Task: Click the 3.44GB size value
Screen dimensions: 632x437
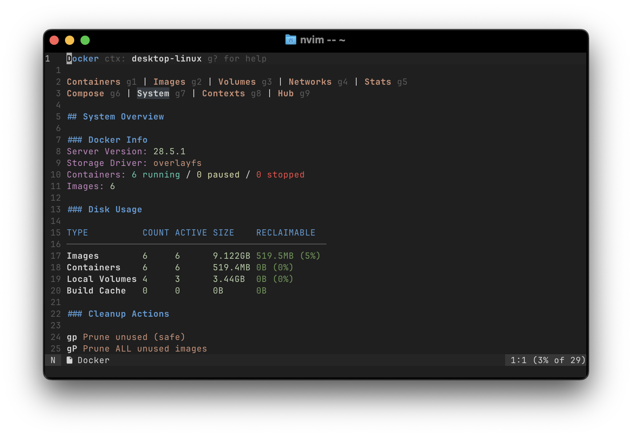Action: 229,279
